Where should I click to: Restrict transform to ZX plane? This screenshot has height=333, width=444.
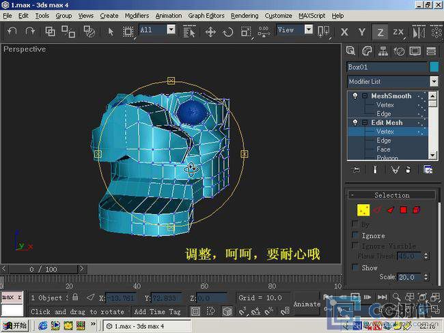point(398,32)
